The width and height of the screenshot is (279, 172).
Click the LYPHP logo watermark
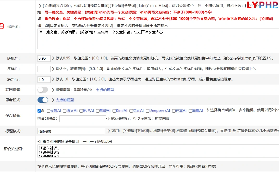pos(263,5)
